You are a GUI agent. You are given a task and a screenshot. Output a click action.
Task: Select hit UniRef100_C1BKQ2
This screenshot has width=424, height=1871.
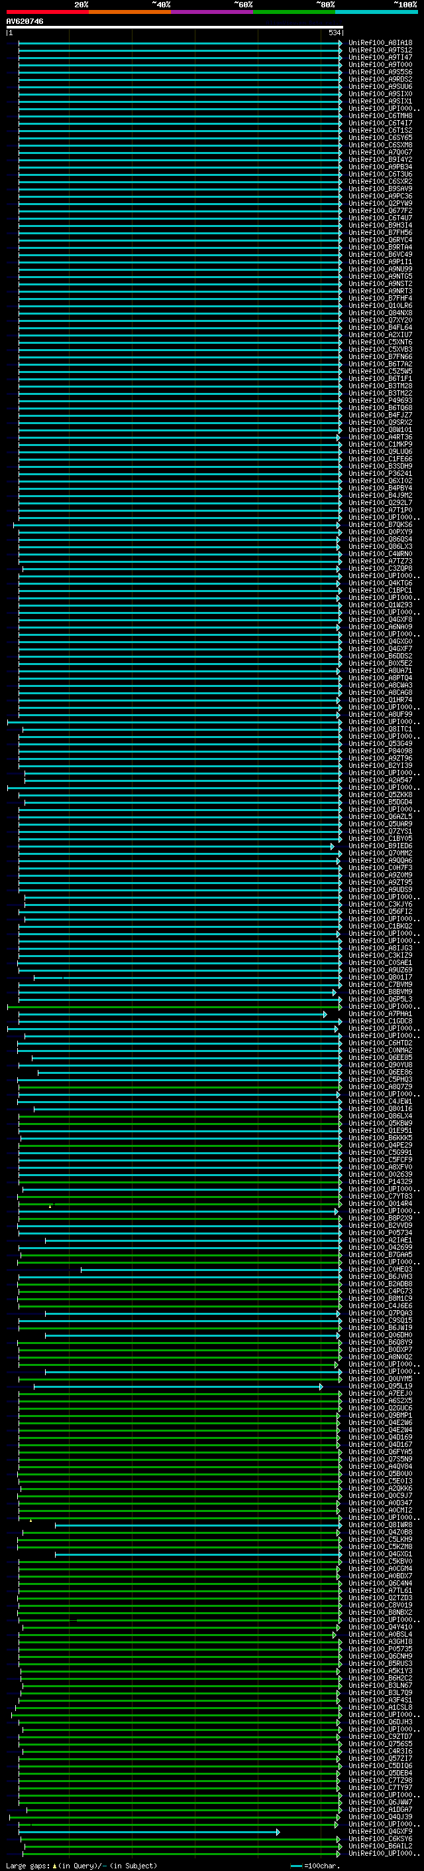pos(380,927)
